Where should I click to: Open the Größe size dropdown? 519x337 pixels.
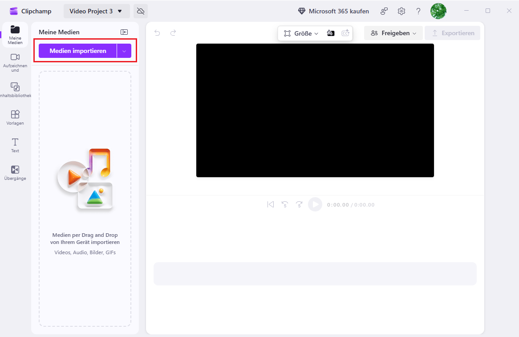301,33
